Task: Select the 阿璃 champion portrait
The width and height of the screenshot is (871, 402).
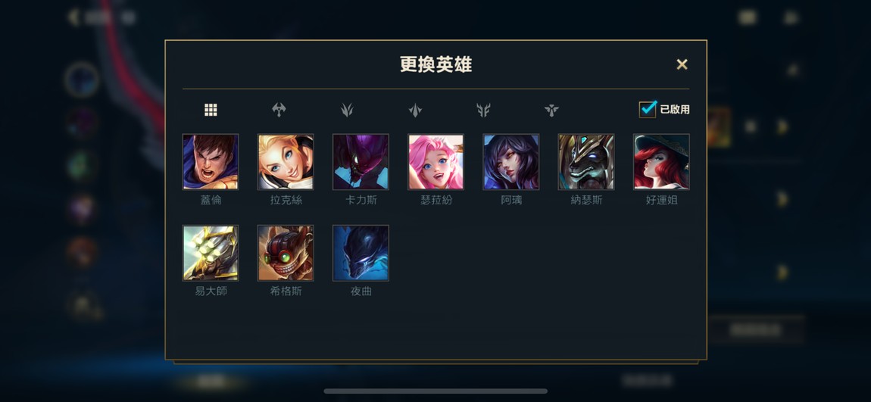Action: [511, 161]
